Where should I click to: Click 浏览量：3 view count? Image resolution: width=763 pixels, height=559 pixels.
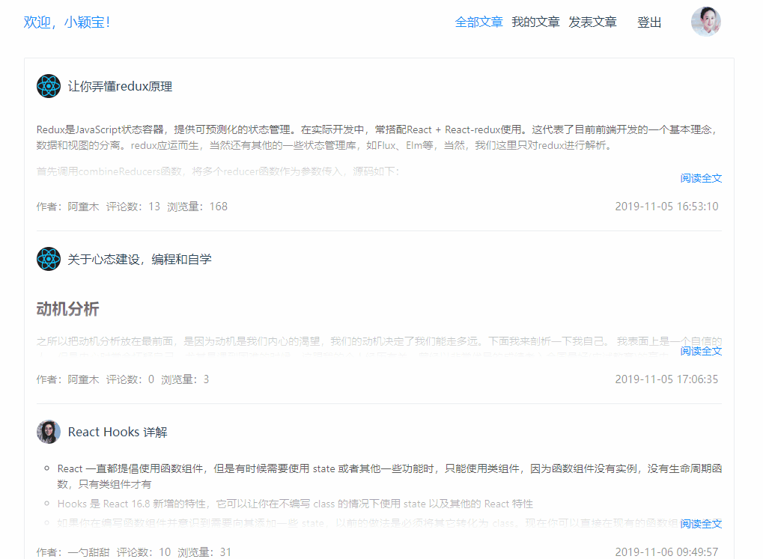pyautogui.click(x=185, y=379)
